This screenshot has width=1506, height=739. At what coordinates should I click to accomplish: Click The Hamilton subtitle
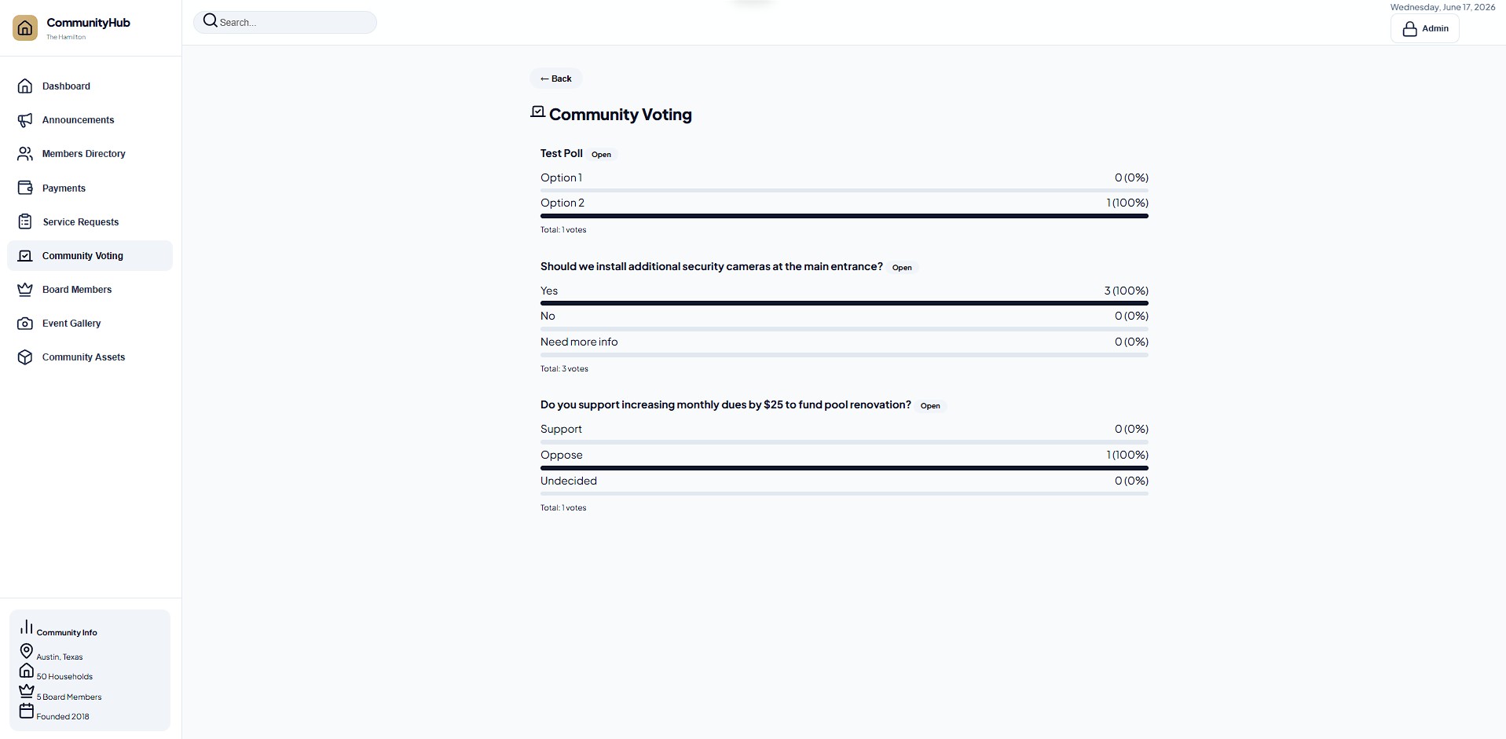point(66,37)
